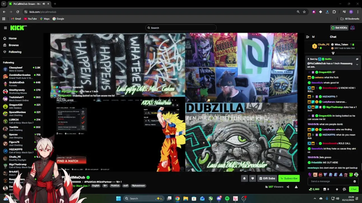The width and height of the screenshot is (362, 203).
Task: Insert the red angry face emote
Action: pos(320,175)
